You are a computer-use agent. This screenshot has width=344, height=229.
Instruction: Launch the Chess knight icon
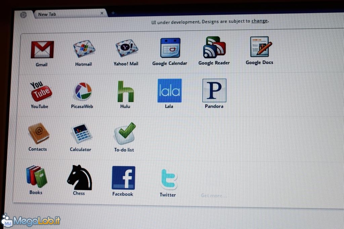pyautogui.click(x=79, y=178)
